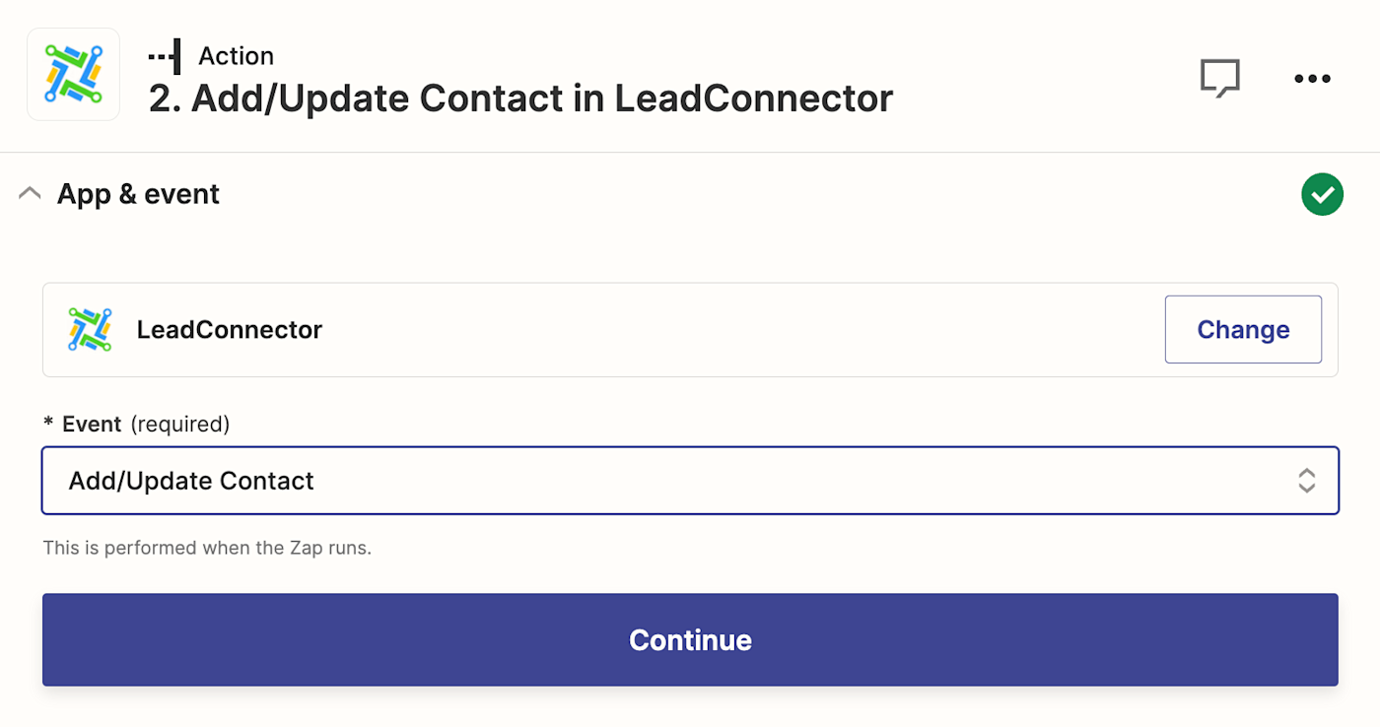Click the Event dropdown up-down arrows
Screen dimensions: 1380x727
click(x=1306, y=481)
